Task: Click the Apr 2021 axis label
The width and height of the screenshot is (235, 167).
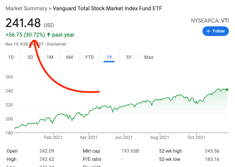Action: (88, 137)
